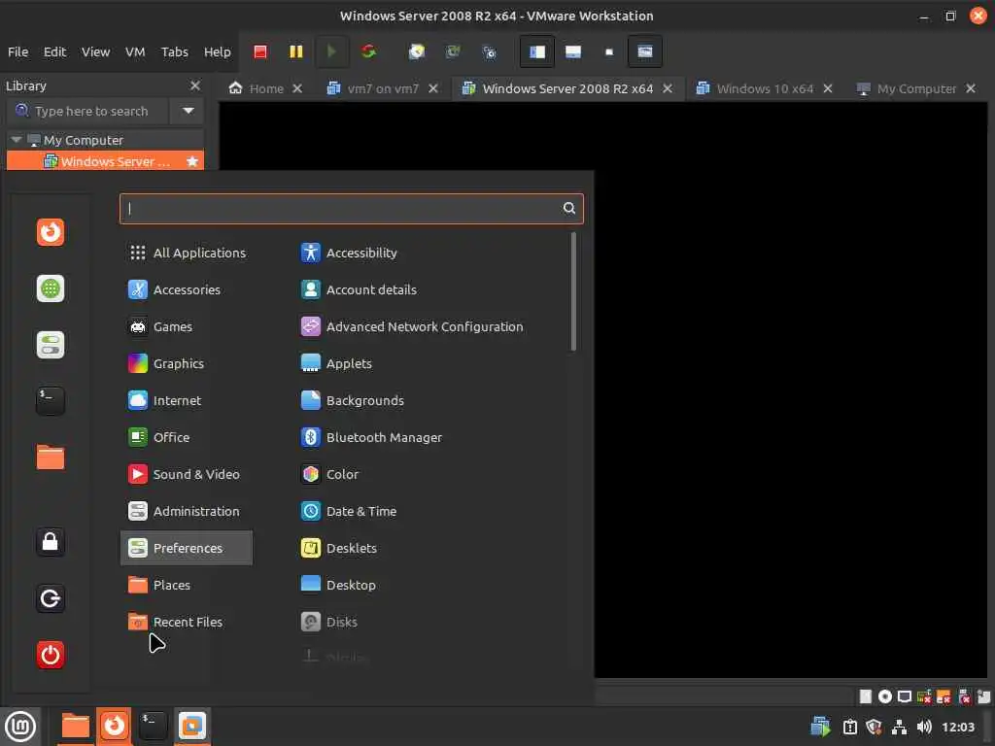The image size is (995, 746).
Task: Select Graphics category
Action: 188,363
